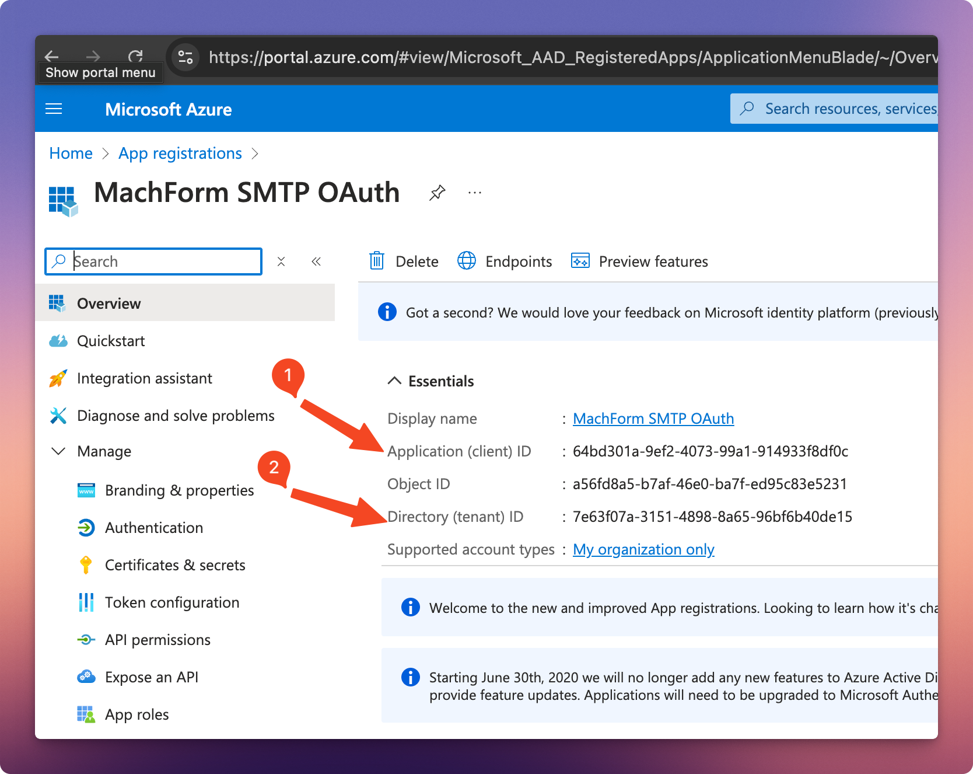Open My organization only link
Screen dimensions: 973x774
[643, 549]
